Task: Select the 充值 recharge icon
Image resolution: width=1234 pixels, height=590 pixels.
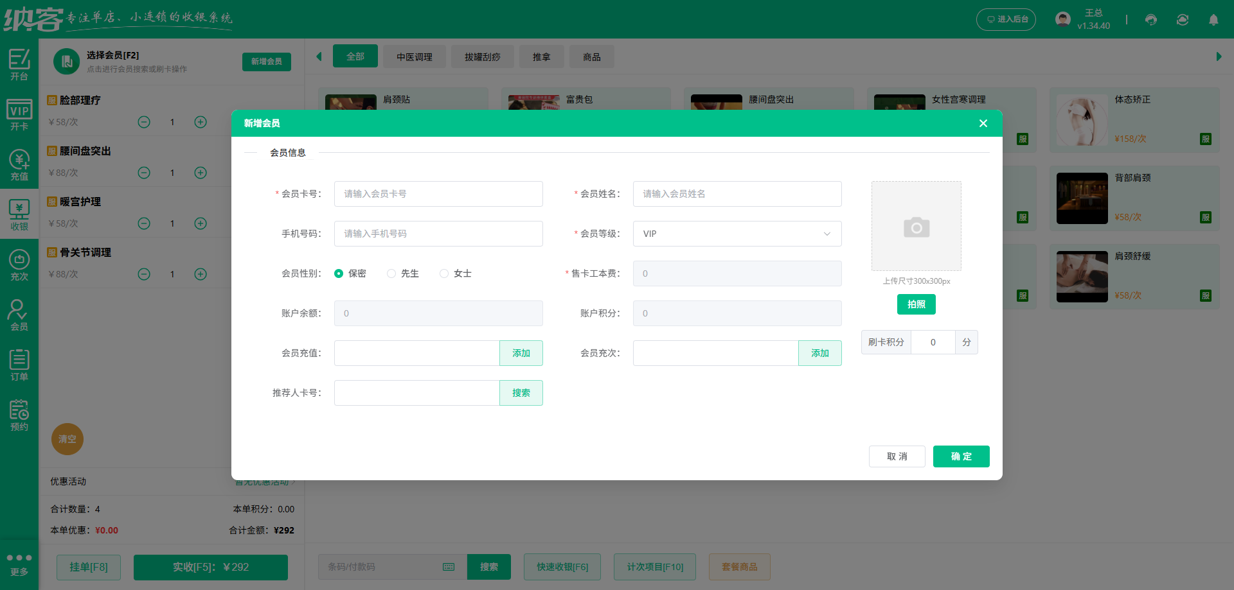Action: point(19,164)
